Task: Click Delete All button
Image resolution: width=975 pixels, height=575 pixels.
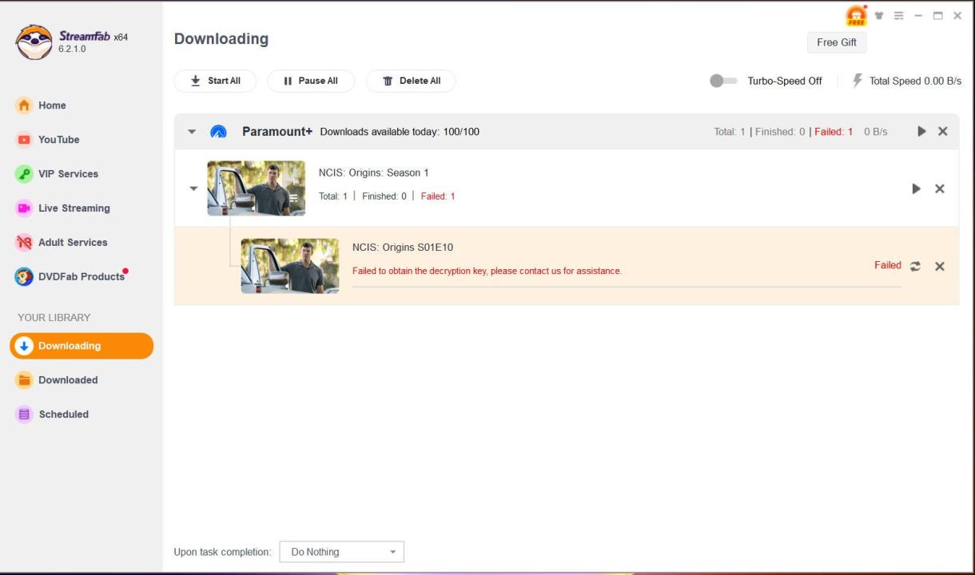Action: [411, 81]
